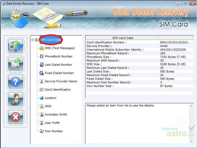Open Card Identification tree item
The image size is (197, 148).
[x=58, y=89]
